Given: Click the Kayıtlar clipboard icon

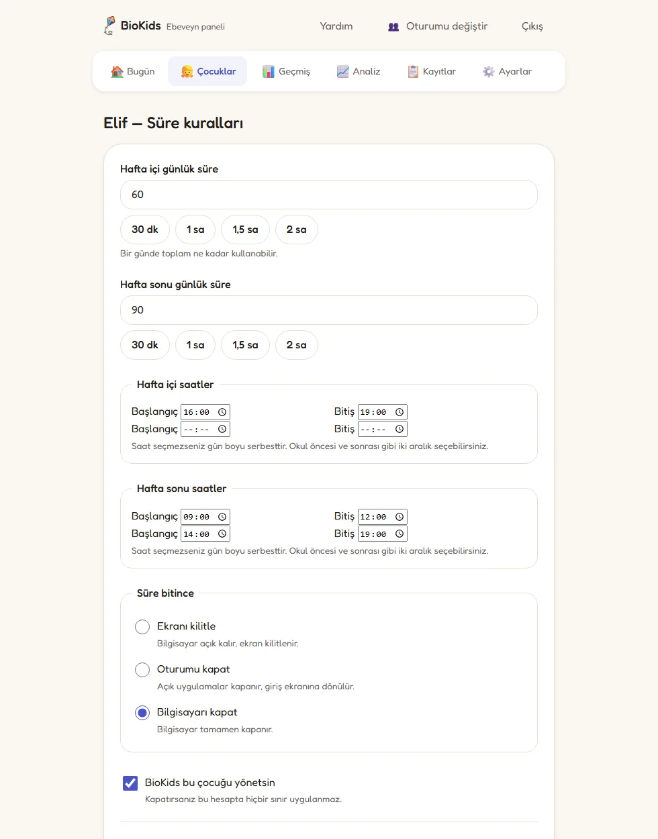Looking at the screenshot, I should (x=413, y=72).
